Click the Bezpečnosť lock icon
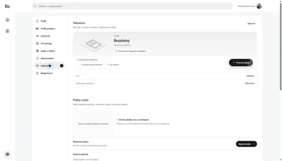282x161 pixels. pos(37,73)
